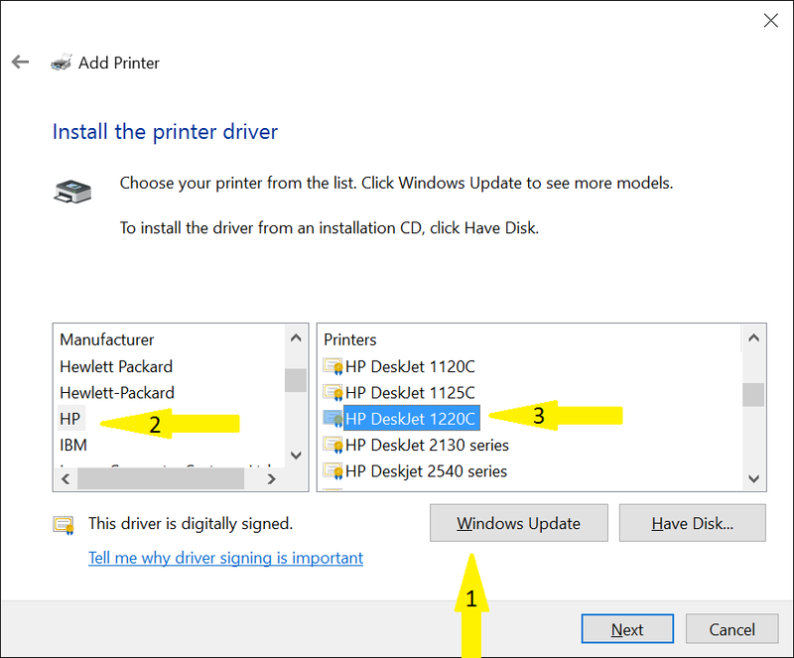Click the icon beside HP DeskJet 2130 series
The height and width of the screenshot is (658, 794).
click(333, 445)
